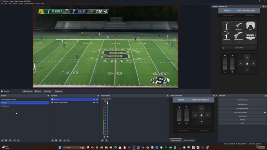Switch to Scene Transitions tab
267x150 pixels.
pos(189,140)
